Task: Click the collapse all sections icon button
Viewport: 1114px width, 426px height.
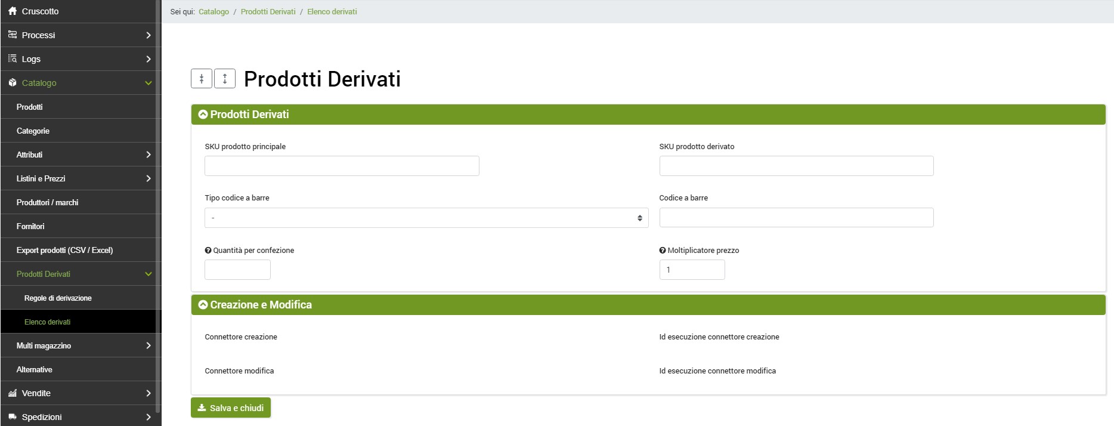Action: point(202,79)
